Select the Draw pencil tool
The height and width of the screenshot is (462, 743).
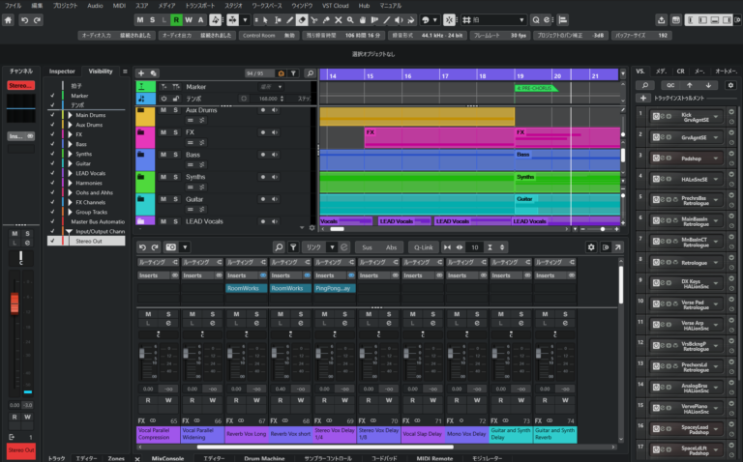pyautogui.click(x=289, y=20)
